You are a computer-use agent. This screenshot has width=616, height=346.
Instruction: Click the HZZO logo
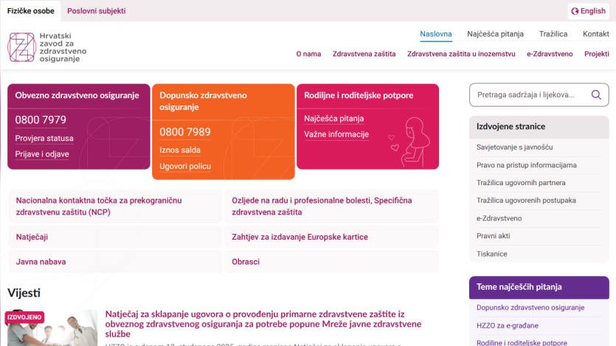[47, 47]
